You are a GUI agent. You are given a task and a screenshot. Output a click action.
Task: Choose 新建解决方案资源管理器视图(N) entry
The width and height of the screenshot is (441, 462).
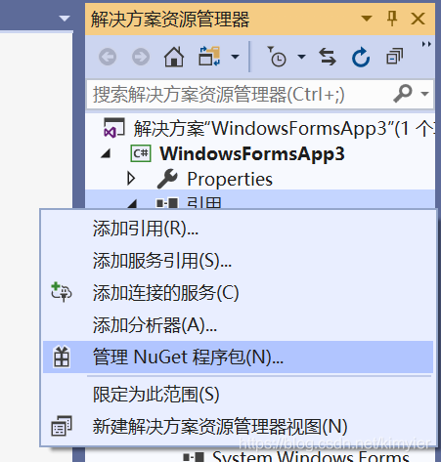(238, 426)
